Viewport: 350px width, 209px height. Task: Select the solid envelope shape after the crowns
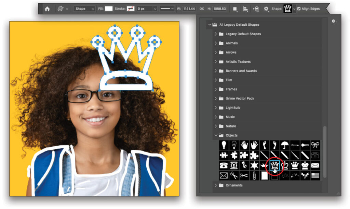(x=315, y=165)
